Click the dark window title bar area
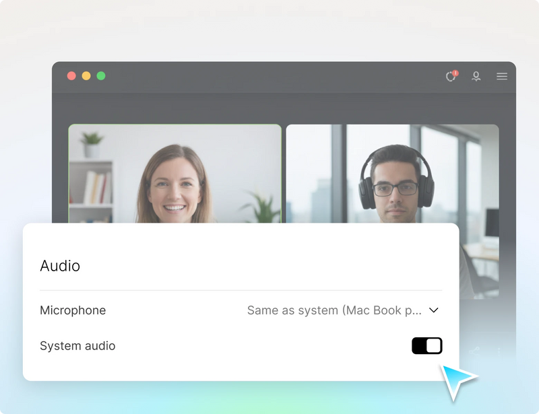Image resolution: width=539 pixels, height=414 pixels. click(269, 76)
